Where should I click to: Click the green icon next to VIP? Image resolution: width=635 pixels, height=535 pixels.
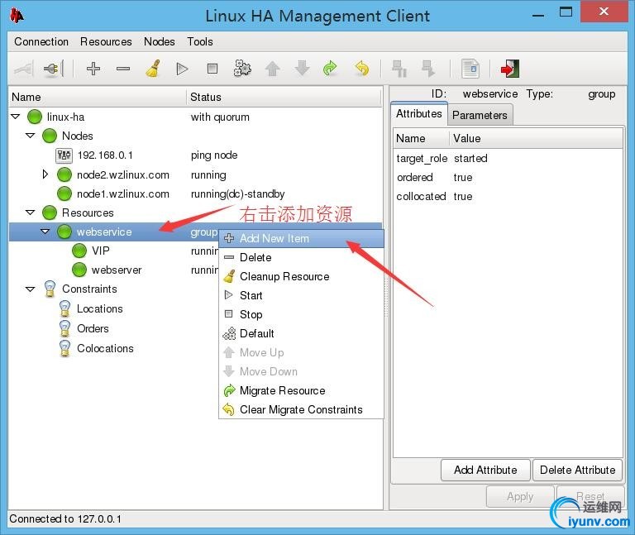click(79, 251)
